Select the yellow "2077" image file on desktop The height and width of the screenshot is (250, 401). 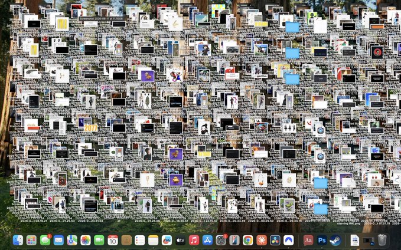(x=91, y=128)
